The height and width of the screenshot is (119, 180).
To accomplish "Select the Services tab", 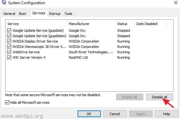I will pyautogui.click(x=39, y=13).
